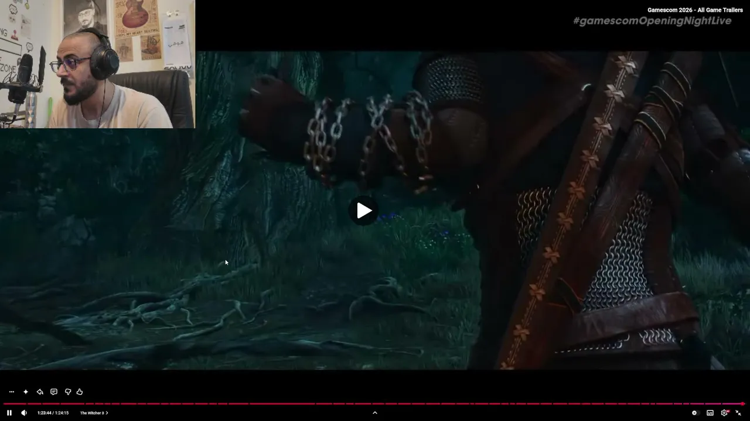Dislike the video with thumbs down
This screenshot has height=421, width=750.
[x=68, y=392]
